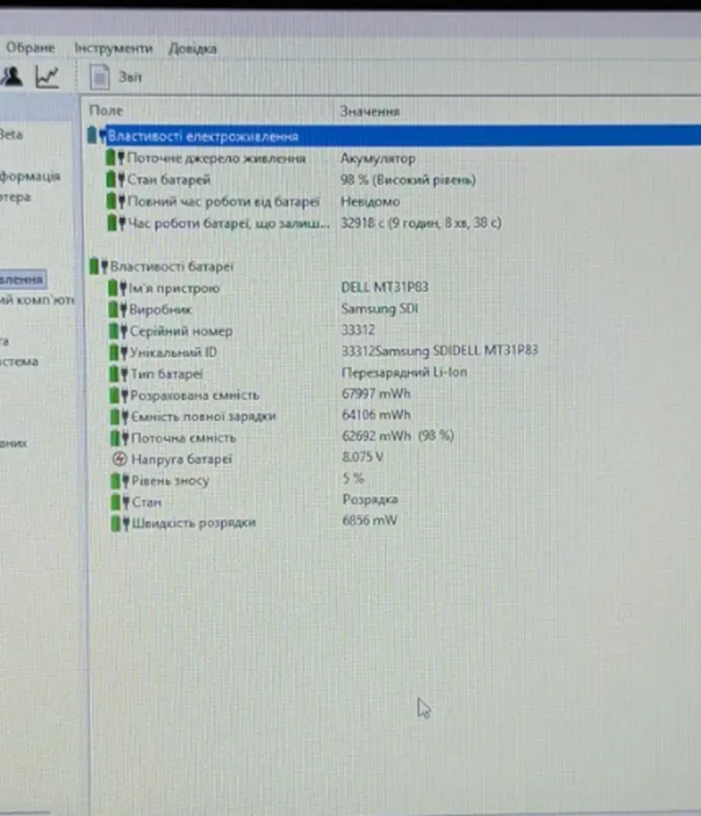Click the red icon beside Напруга батареї

coord(120,459)
